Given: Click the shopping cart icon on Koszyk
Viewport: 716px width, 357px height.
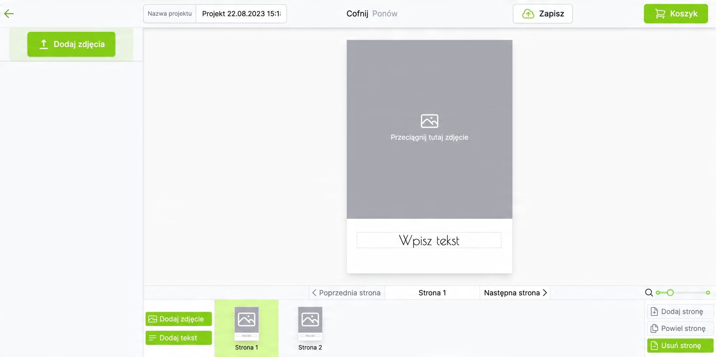Looking at the screenshot, I should point(660,14).
